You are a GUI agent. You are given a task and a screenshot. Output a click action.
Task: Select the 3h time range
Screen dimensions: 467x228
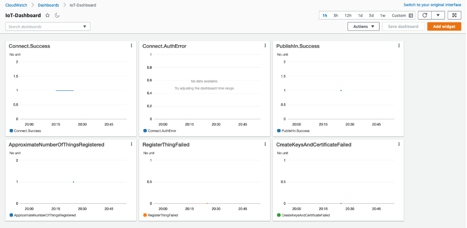pos(336,15)
